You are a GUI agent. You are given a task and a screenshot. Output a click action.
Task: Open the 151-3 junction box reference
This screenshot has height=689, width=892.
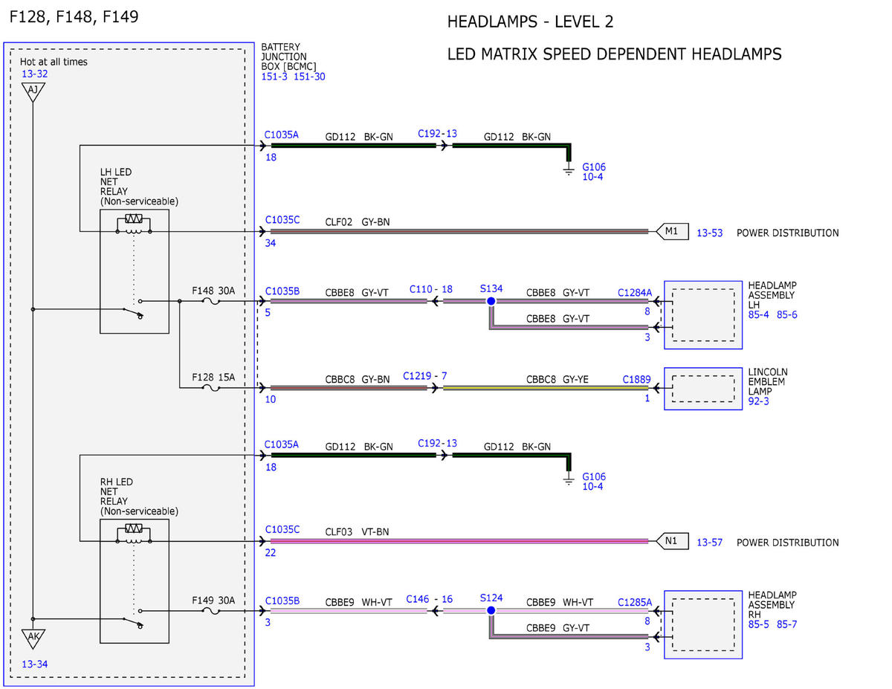coord(274,77)
